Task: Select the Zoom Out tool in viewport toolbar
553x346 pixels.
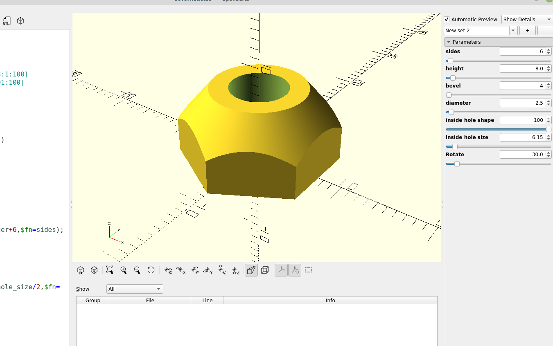Action: 137,270
